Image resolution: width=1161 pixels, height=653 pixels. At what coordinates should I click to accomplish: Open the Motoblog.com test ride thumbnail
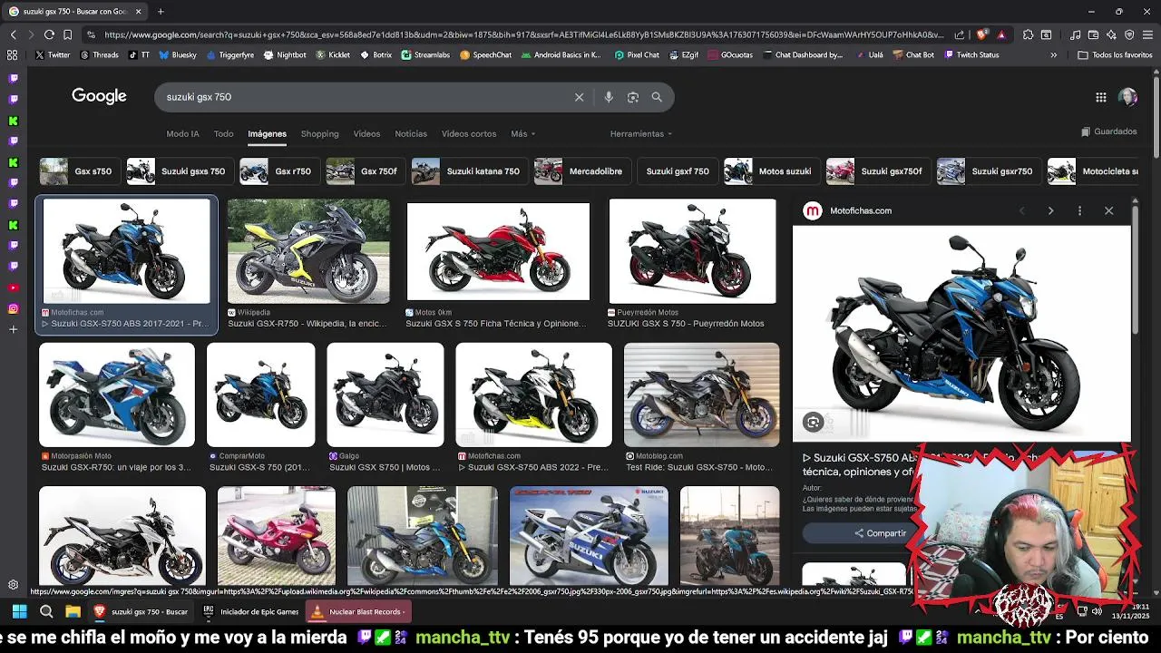[x=701, y=395]
